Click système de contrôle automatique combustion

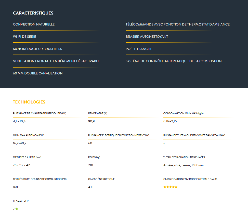(x=174, y=61)
